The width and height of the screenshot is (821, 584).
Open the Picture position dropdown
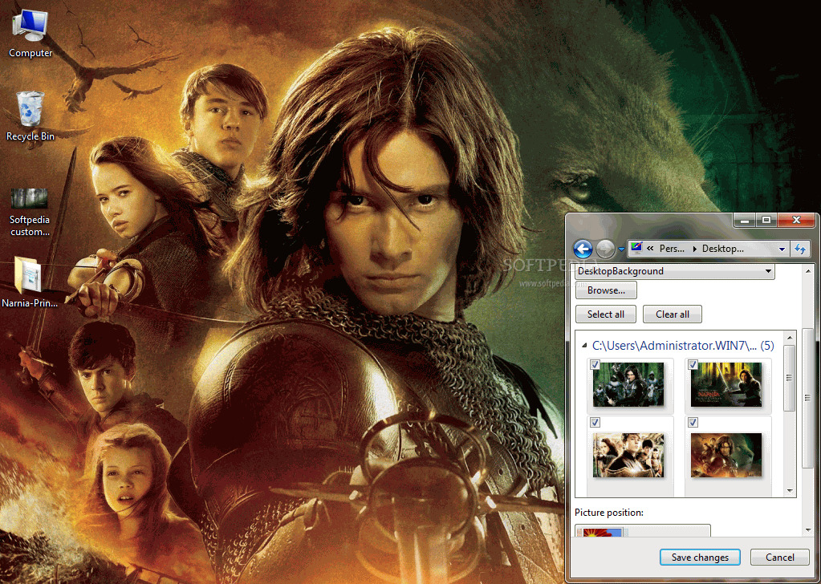click(643, 530)
